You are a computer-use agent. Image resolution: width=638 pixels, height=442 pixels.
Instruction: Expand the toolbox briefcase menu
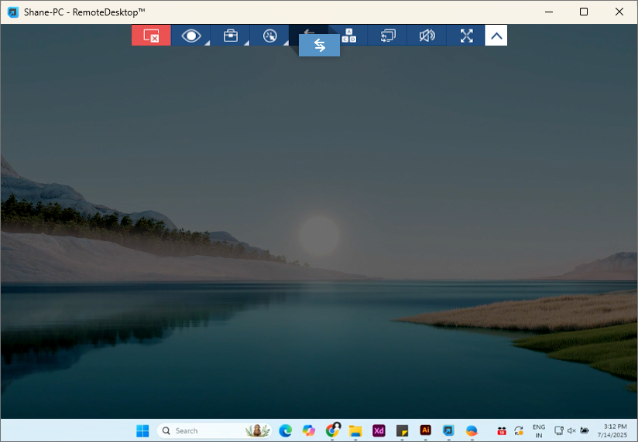pyautogui.click(x=231, y=36)
